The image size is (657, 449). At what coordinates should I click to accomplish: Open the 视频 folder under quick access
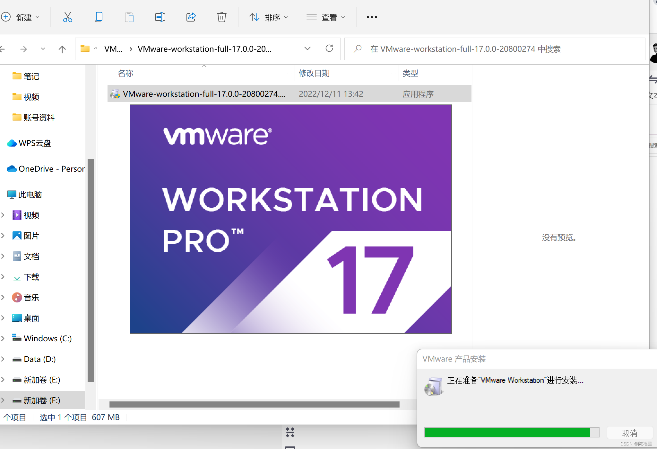tap(31, 97)
